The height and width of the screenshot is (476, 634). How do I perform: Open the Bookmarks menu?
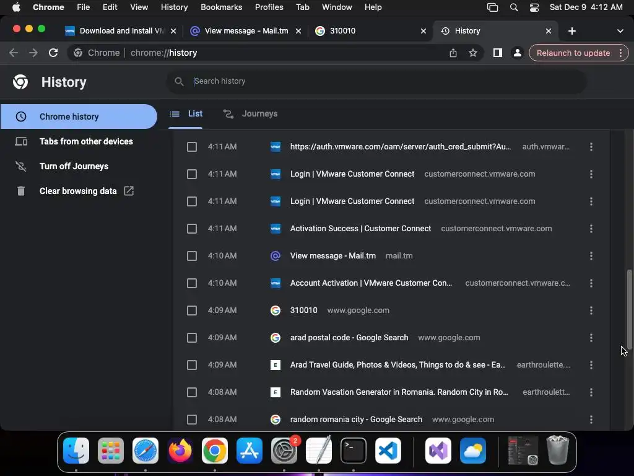[221, 7]
